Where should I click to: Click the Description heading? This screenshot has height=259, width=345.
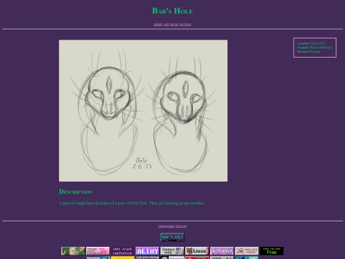pyautogui.click(x=75, y=192)
